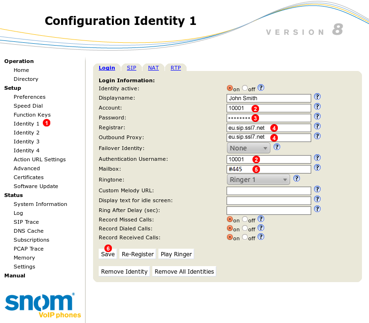Focus the Mailbox input field
369x323 pixels.
pyautogui.click(x=269, y=169)
